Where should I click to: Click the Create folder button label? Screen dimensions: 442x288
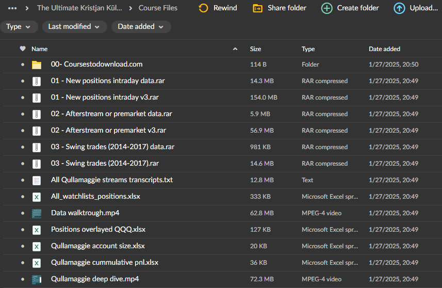tap(358, 8)
